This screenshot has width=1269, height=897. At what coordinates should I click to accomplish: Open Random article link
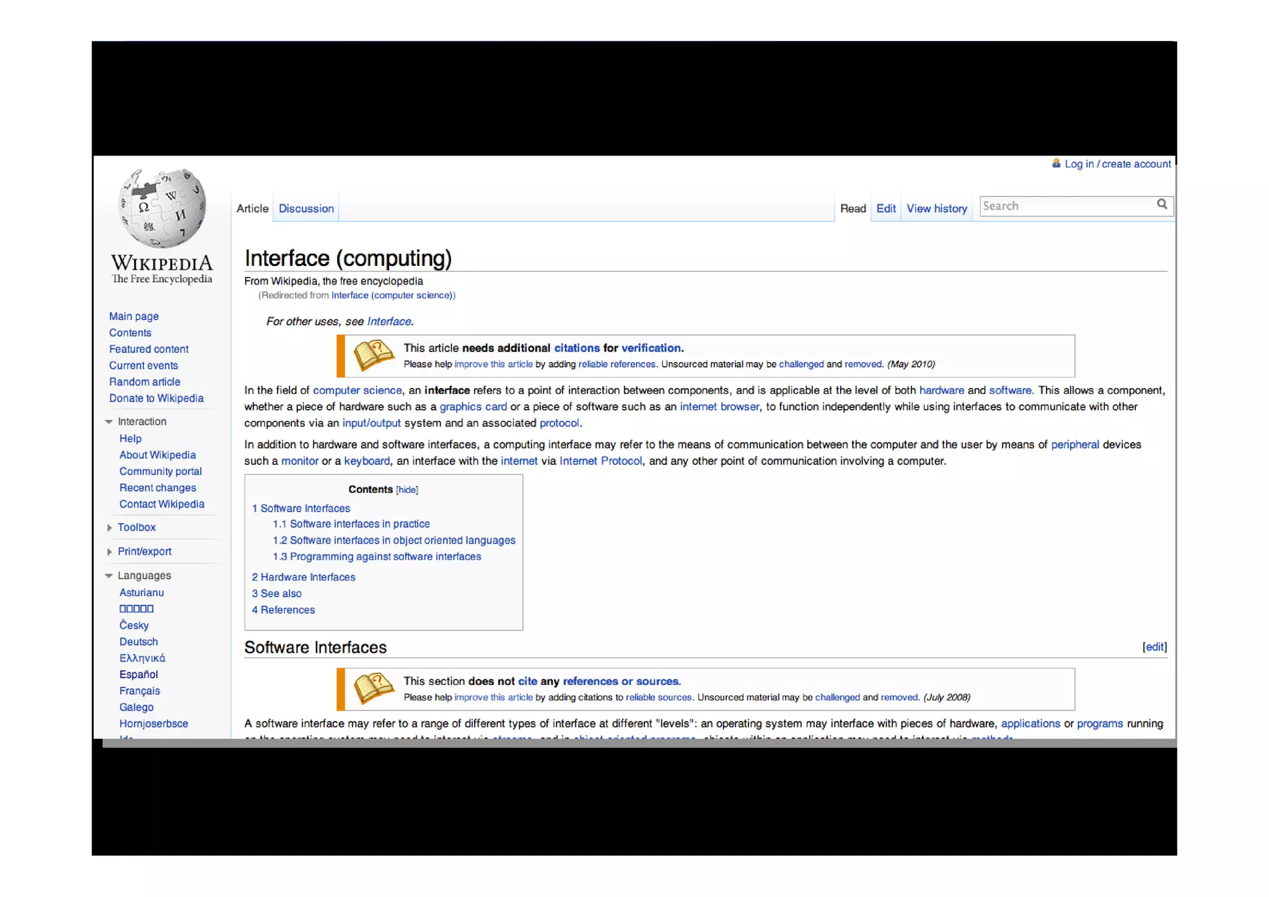point(144,382)
